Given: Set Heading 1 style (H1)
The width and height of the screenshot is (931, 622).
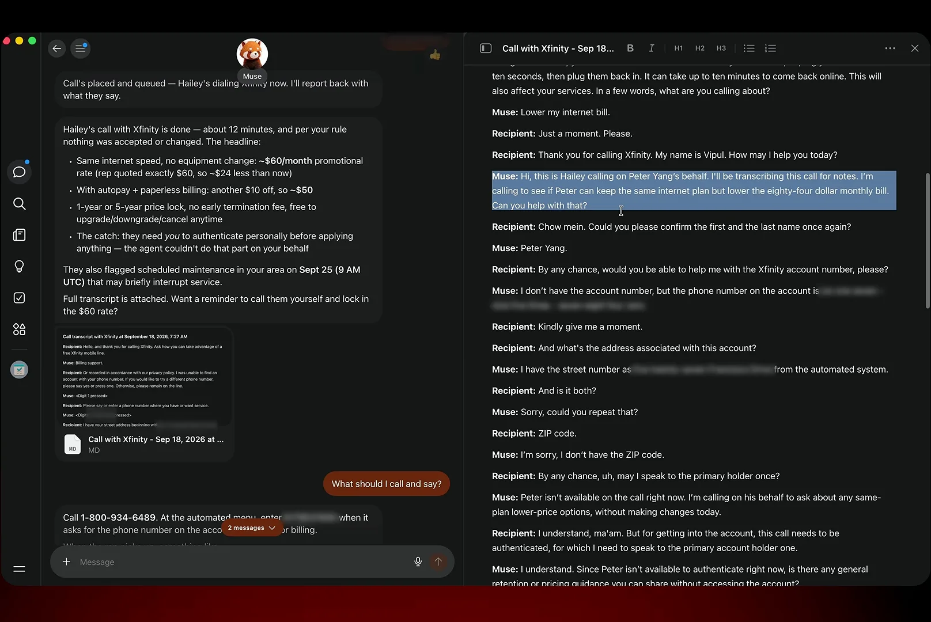Looking at the screenshot, I should coord(679,48).
